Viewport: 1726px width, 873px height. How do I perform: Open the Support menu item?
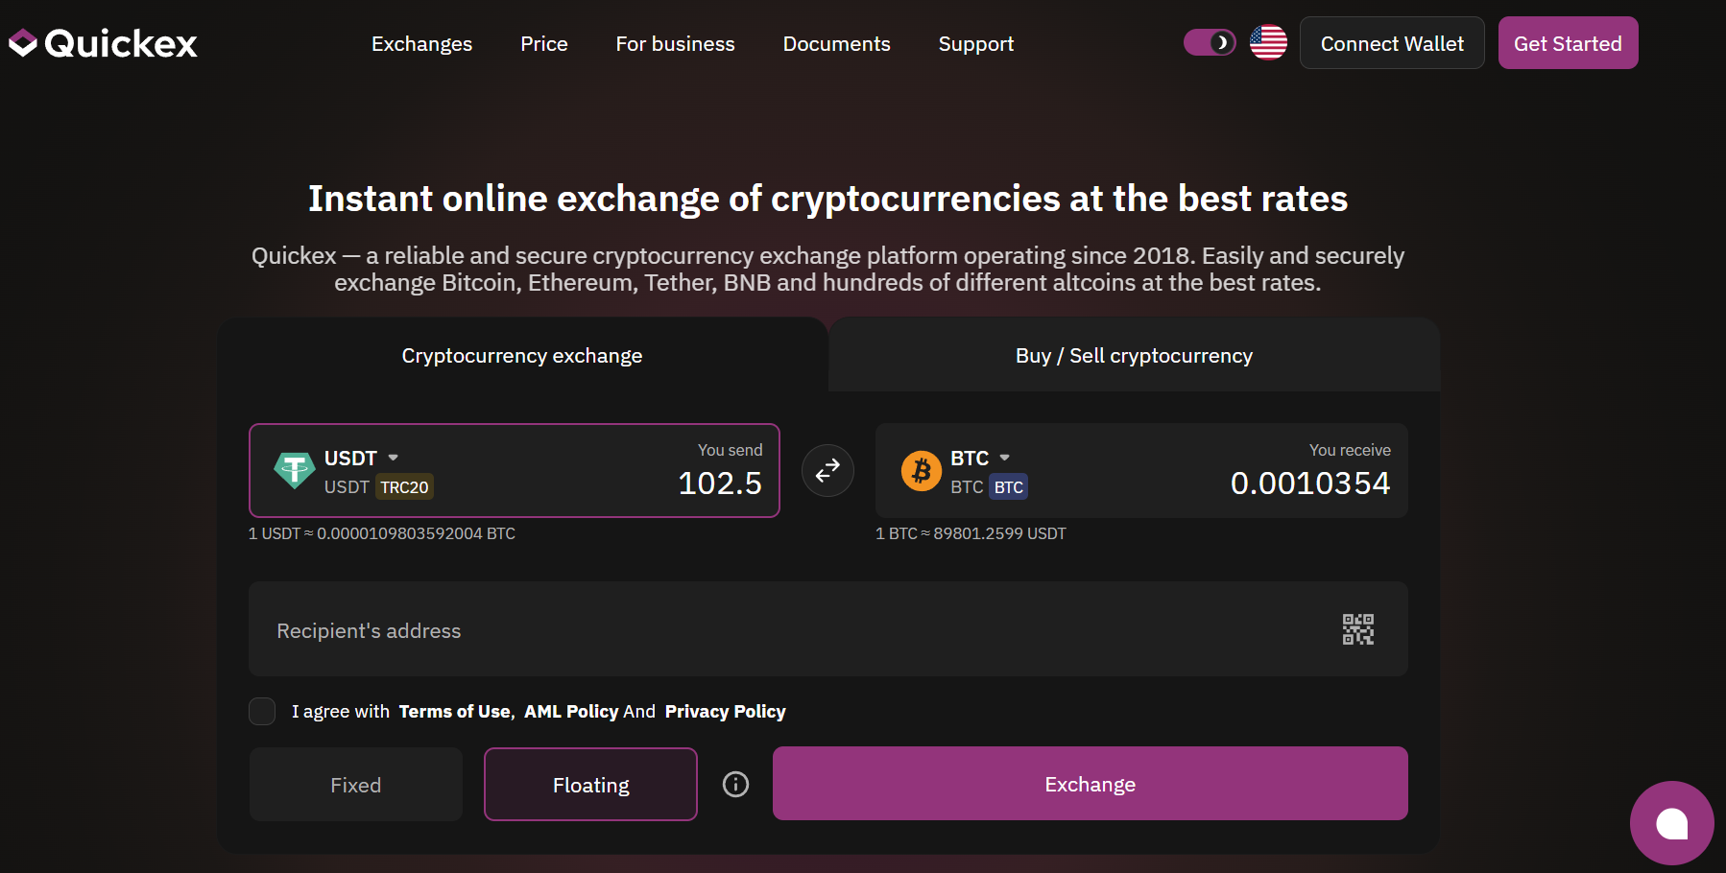point(976,44)
